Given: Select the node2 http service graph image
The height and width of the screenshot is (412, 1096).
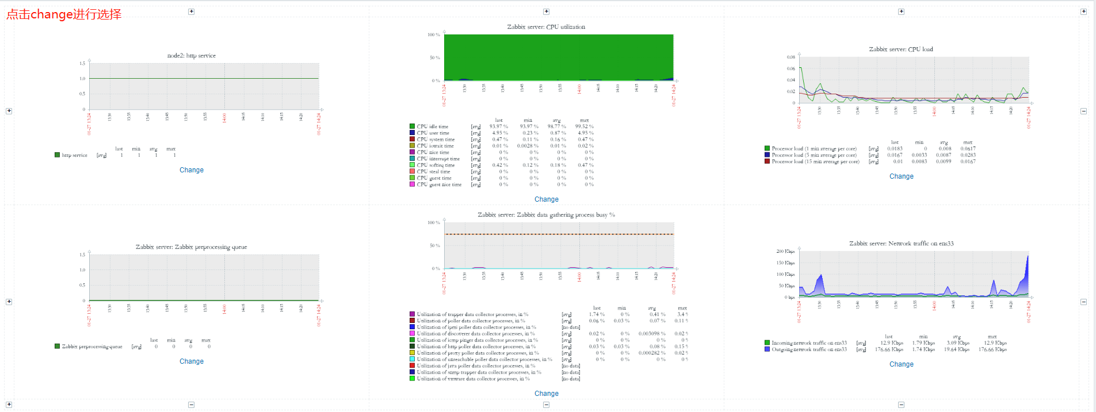Looking at the screenshot, I should (x=192, y=106).
